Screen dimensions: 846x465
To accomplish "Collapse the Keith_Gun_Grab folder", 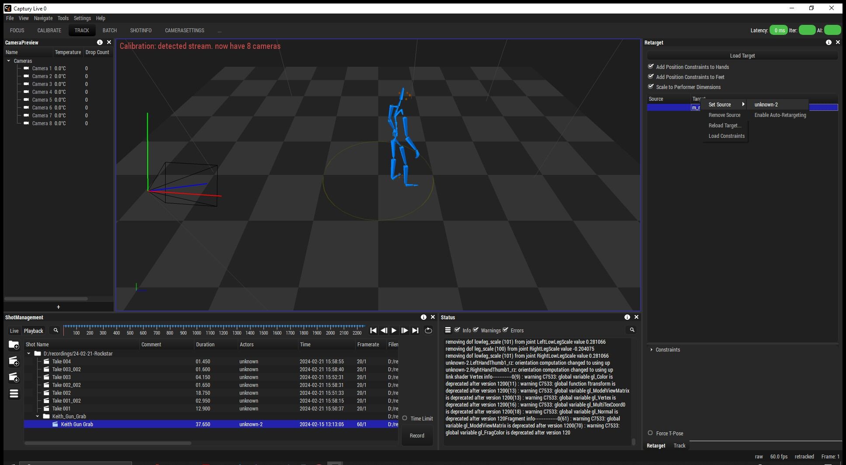I will coord(38,416).
